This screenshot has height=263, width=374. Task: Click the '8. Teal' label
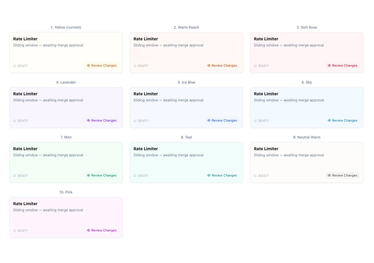[186, 137]
